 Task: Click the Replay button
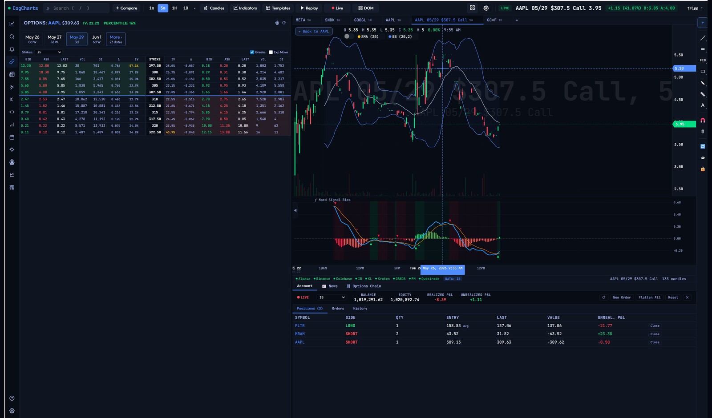pyautogui.click(x=309, y=8)
